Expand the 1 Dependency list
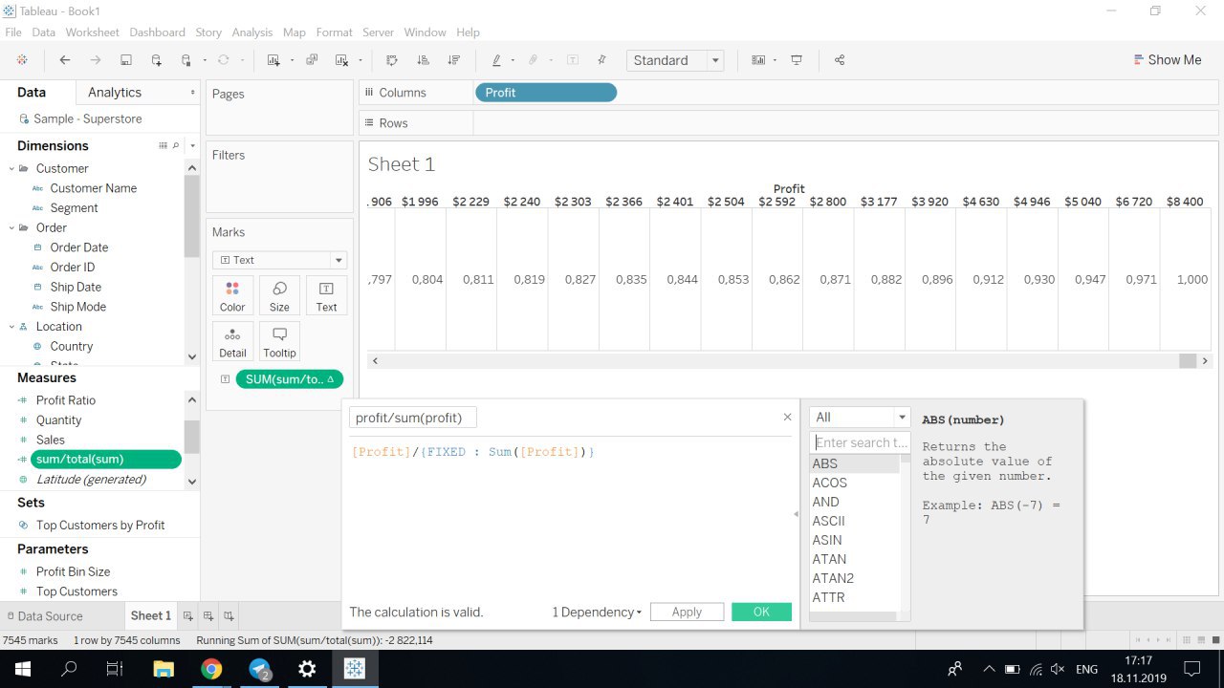The height and width of the screenshot is (688, 1224). [x=597, y=612]
